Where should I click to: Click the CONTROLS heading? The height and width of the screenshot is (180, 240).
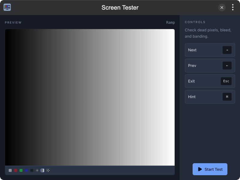(195, 22)
